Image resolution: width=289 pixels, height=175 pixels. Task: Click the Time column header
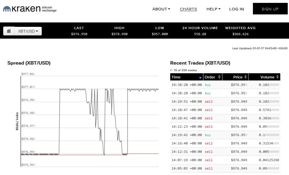[176, 77]
